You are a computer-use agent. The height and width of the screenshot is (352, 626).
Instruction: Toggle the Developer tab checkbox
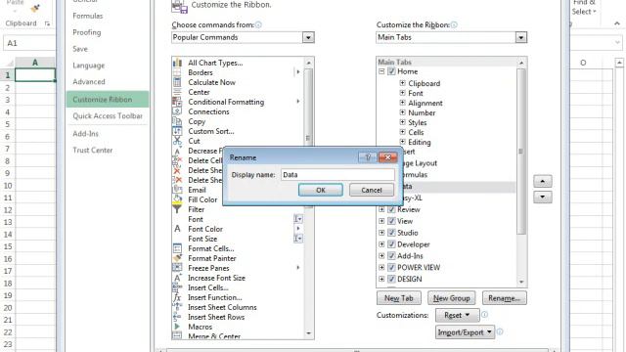point(391,244)
